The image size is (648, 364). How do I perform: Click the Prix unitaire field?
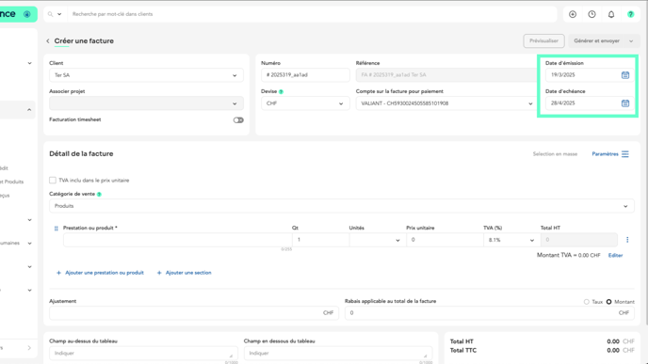445,240
